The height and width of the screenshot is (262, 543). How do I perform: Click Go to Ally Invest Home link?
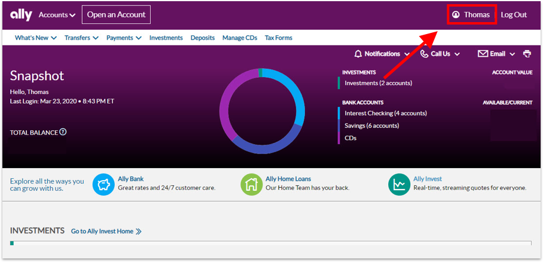tap(102, 231)
